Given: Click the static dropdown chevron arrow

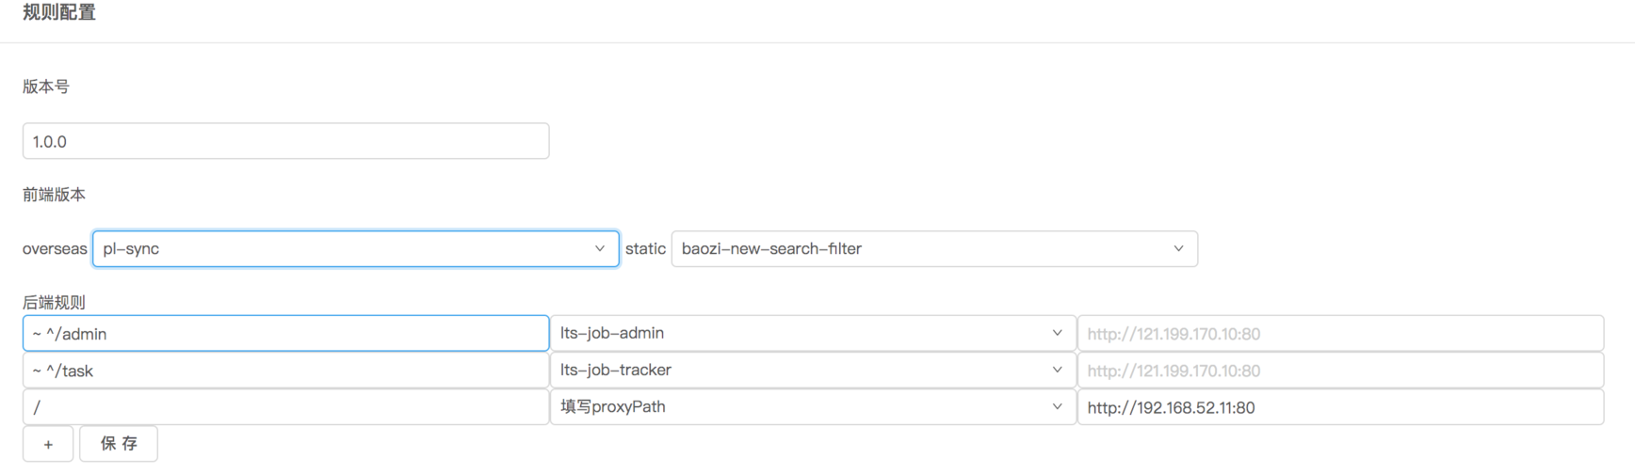Looking at the screenshot, I should coord(1178,249).
